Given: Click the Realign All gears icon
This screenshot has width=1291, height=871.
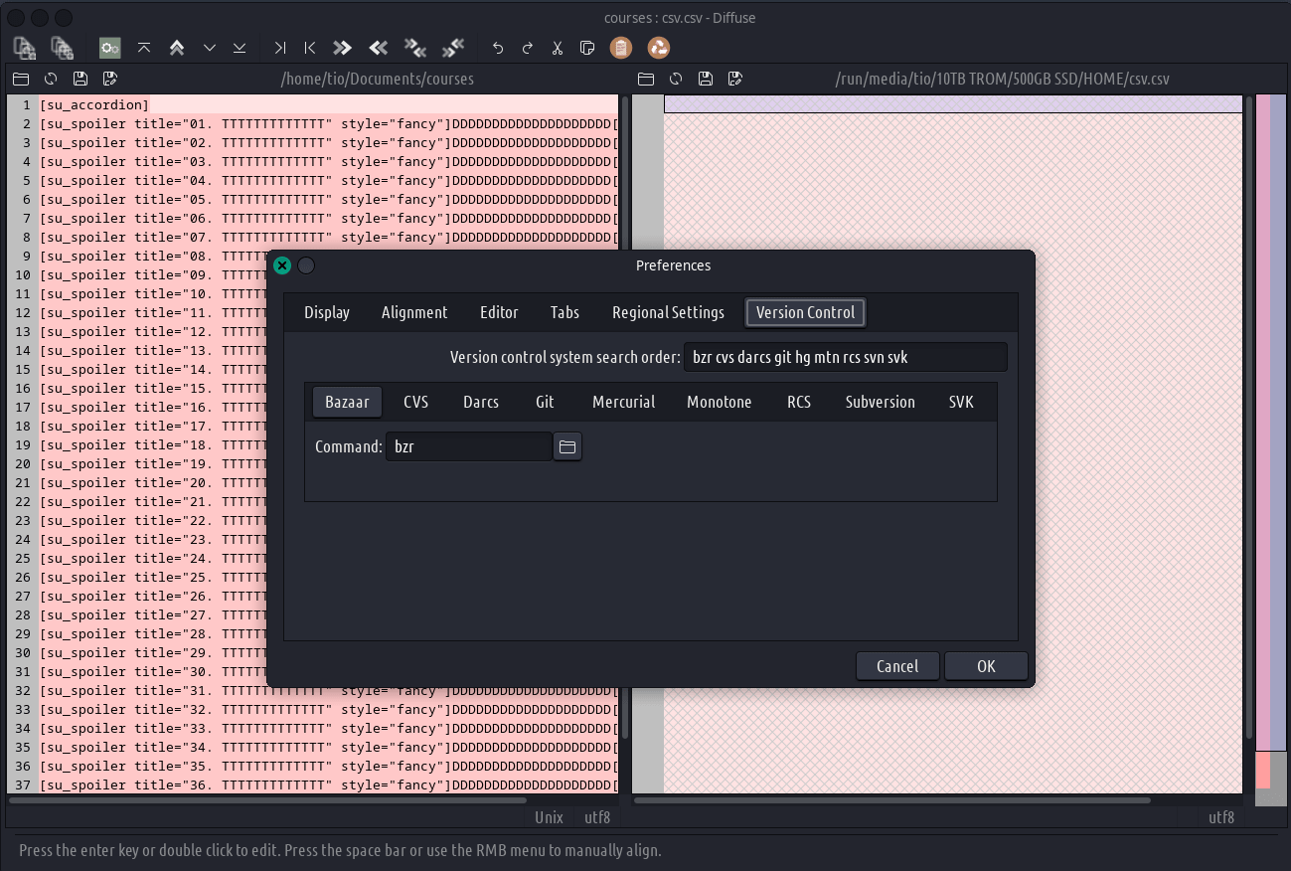Looking at the screenshot, I should [109, 47].
